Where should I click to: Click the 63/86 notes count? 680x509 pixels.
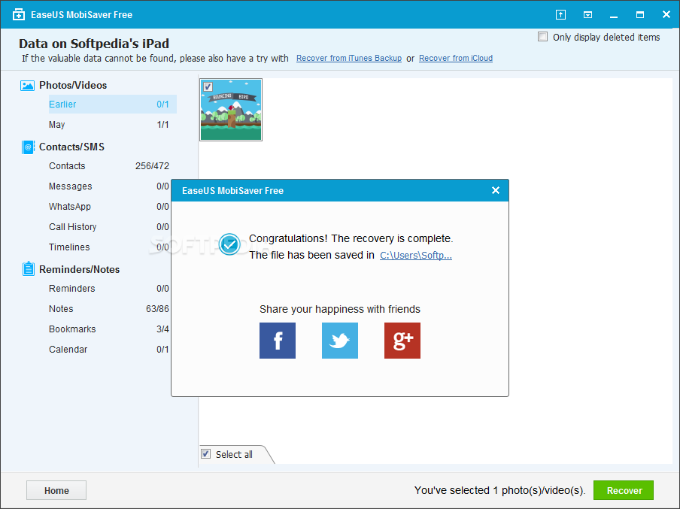point(157,309)
